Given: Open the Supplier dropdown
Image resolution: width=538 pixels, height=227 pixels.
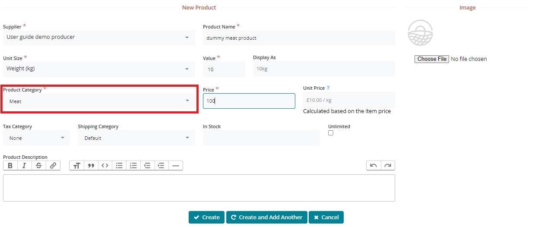Looking at the screenshot, I should click(x=98, y=38).
